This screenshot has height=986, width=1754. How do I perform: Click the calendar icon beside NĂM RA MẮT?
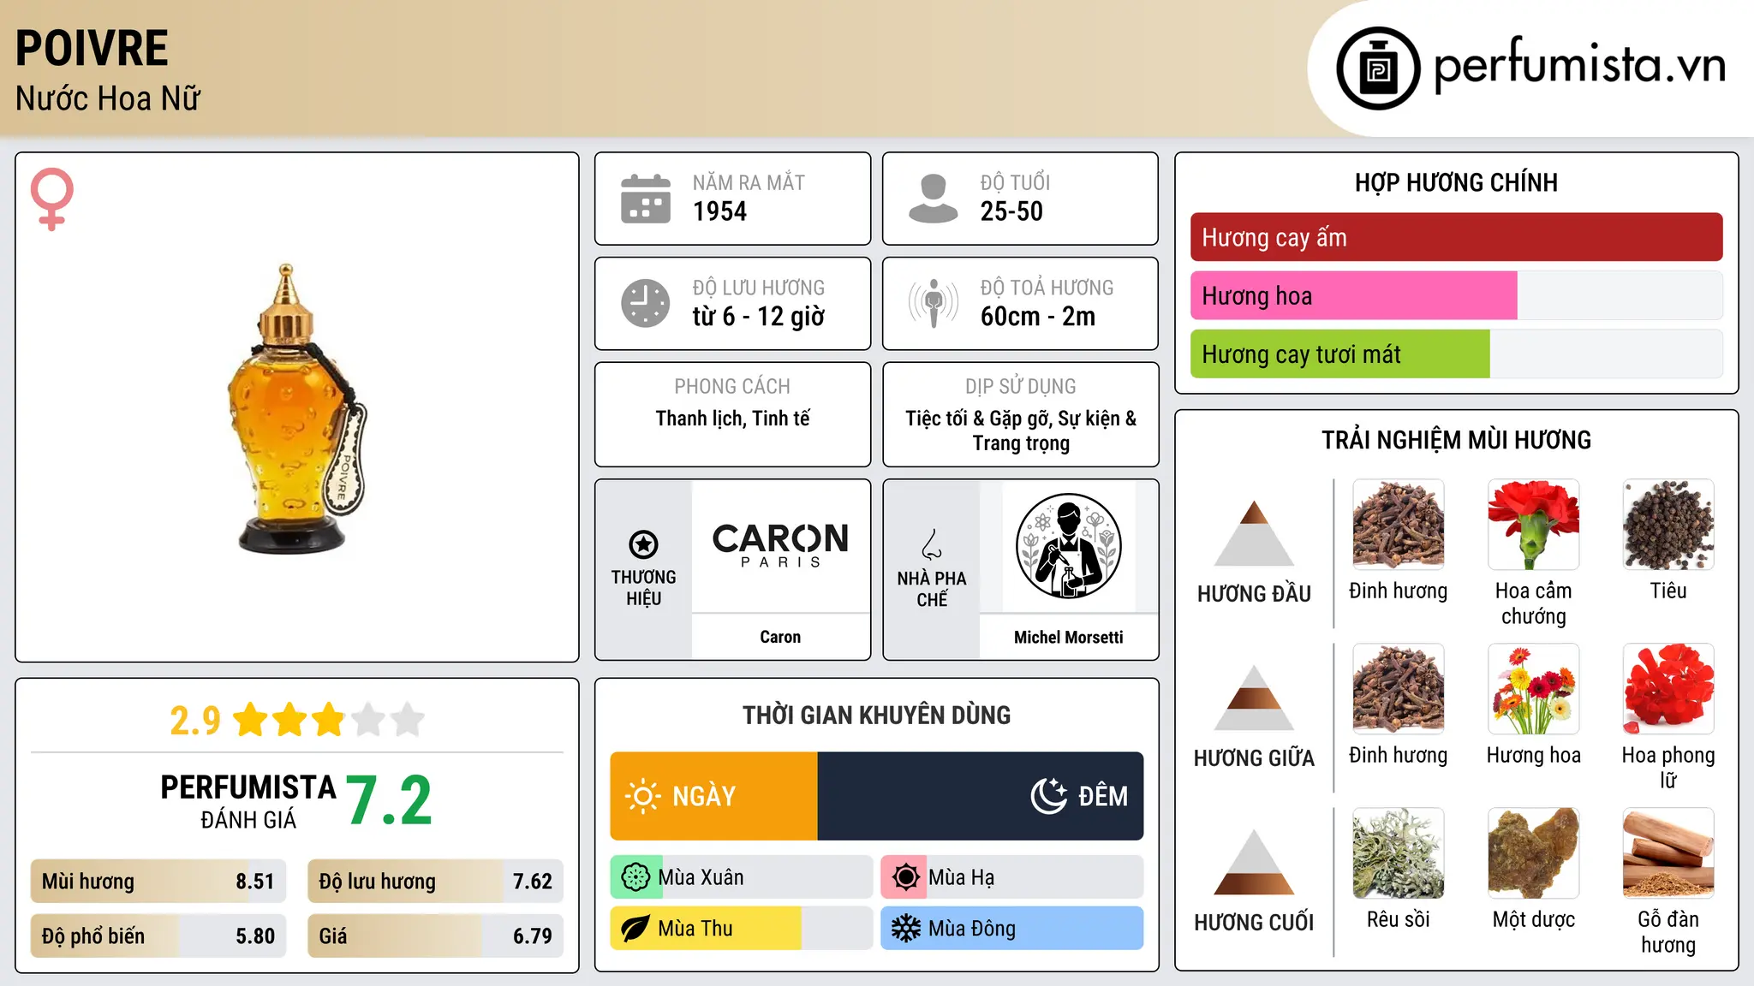(646, 199)
